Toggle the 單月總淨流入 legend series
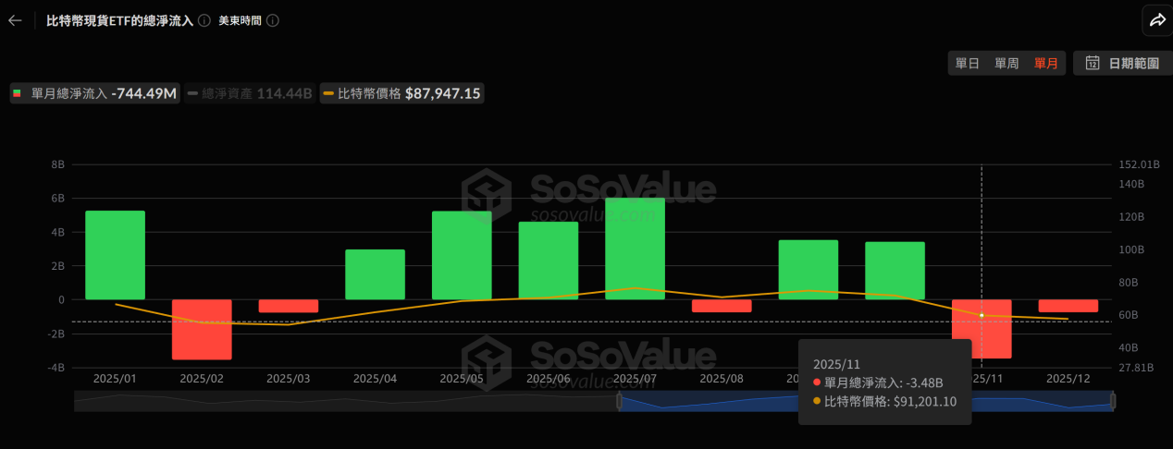Screen dimensions: 1173x449 [94, 93]
